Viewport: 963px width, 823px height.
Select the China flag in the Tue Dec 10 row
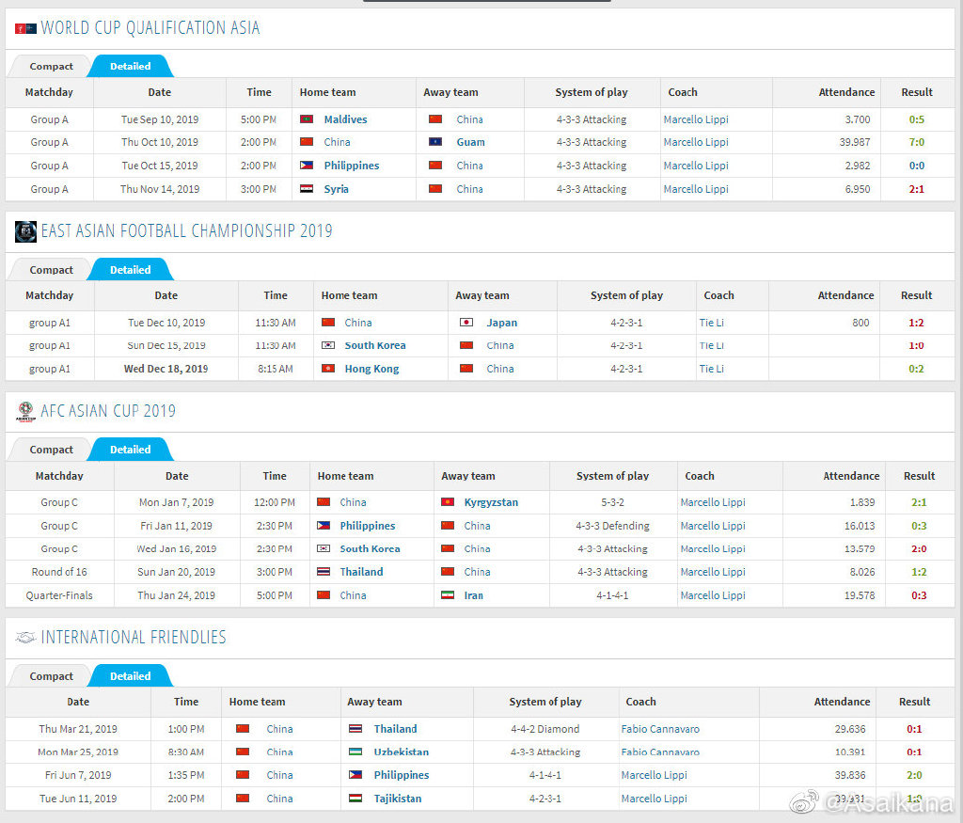click(328, 322)
